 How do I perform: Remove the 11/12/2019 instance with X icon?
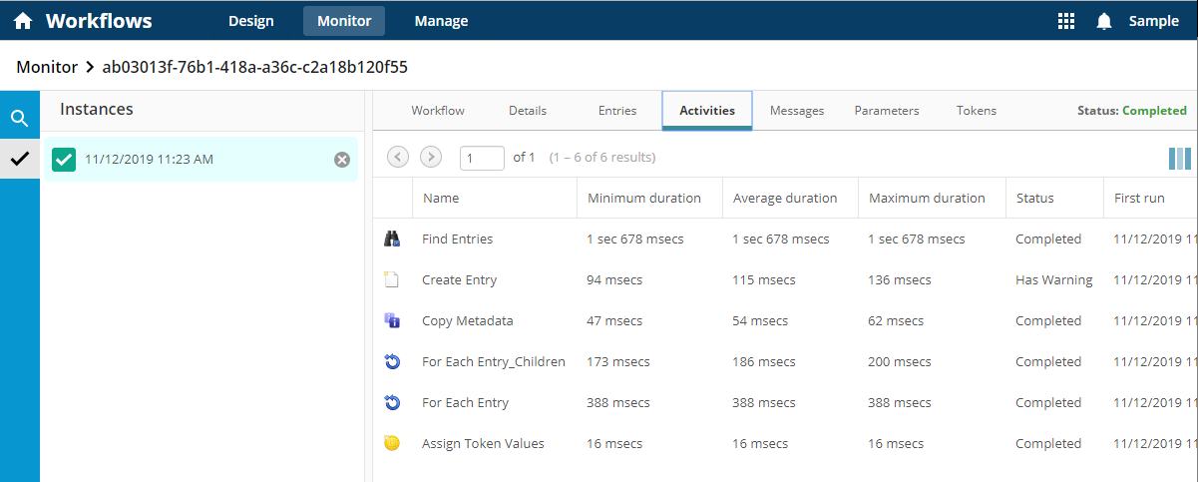tap(342, 160)
